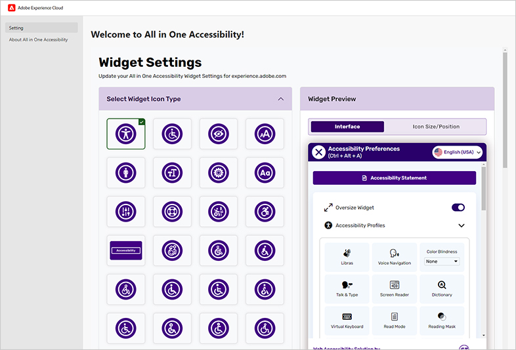Viewport: 516px width, 350px height.
Task: Select the universal person widget icon
Action: [125, 134]
